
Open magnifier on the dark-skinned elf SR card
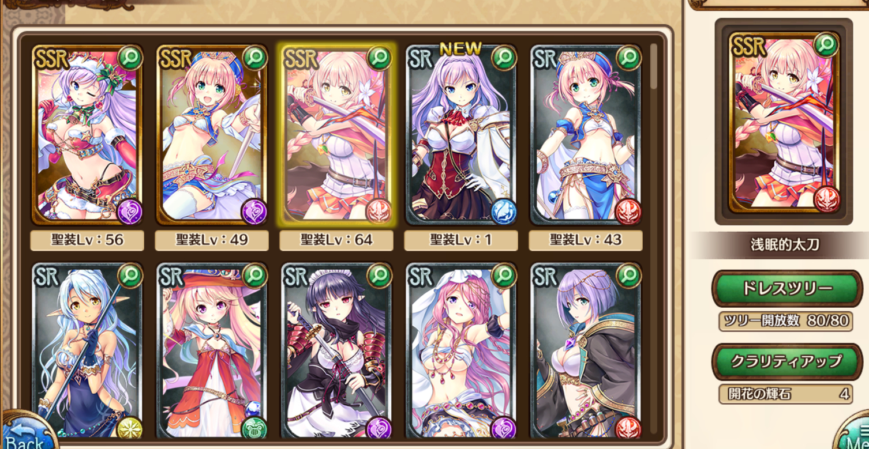[130, 276]
